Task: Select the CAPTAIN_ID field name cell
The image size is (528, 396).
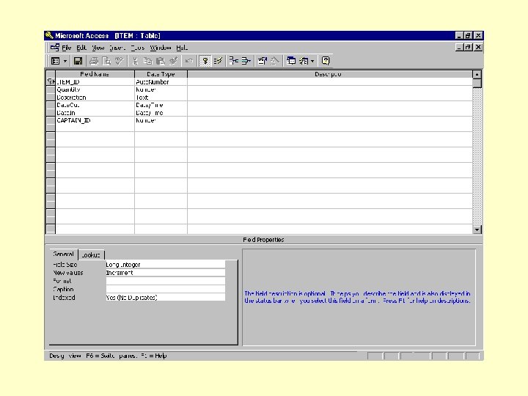Action: pyautogui.click(x=95, y=120)
